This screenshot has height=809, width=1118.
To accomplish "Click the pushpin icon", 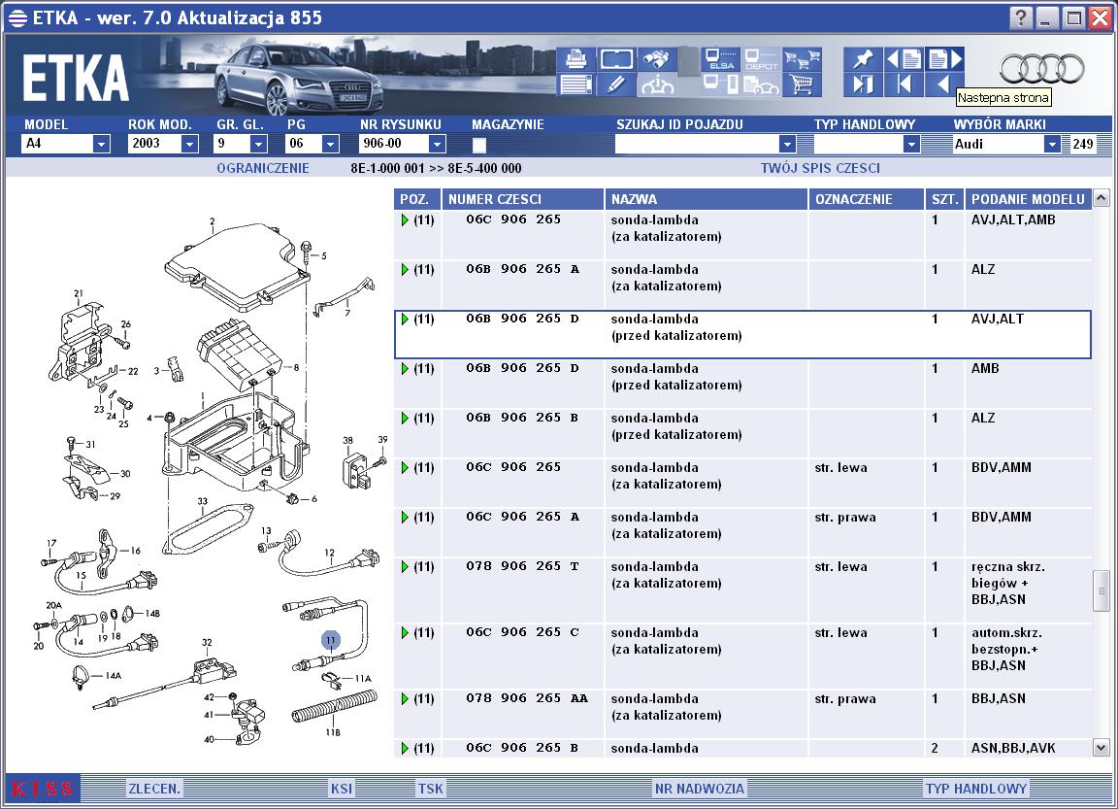I will point(862,58).
